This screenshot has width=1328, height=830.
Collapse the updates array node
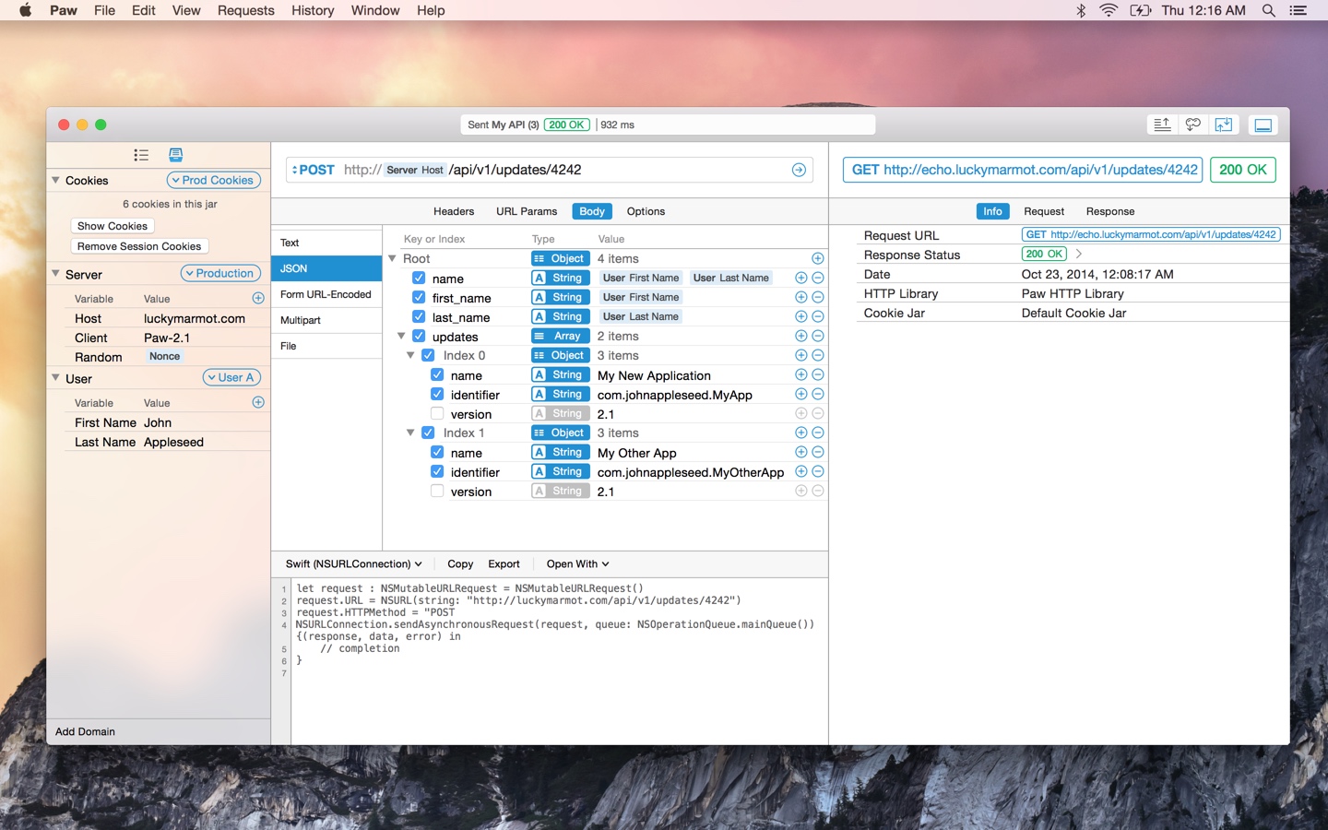click(x=402, y=336)
